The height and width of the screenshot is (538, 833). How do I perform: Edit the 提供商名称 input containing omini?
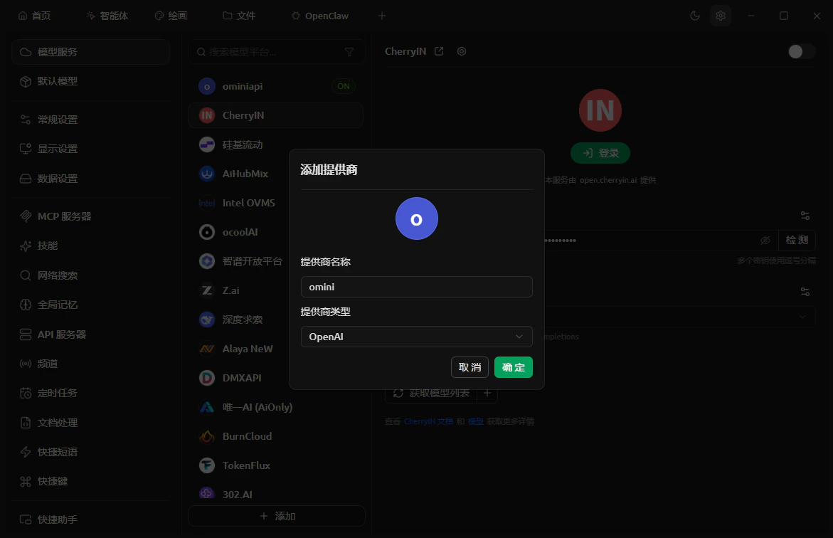(x=417, y=287)
